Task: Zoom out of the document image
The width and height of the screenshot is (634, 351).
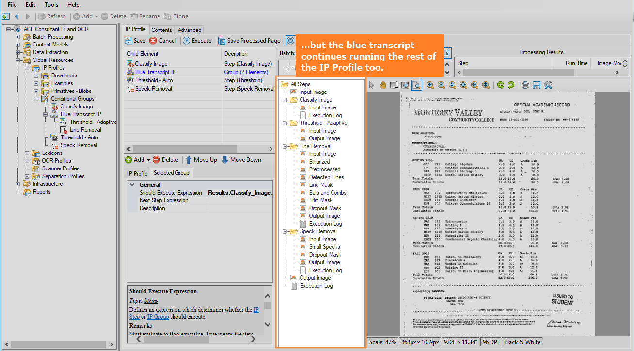Action: (x=441, y=85)
